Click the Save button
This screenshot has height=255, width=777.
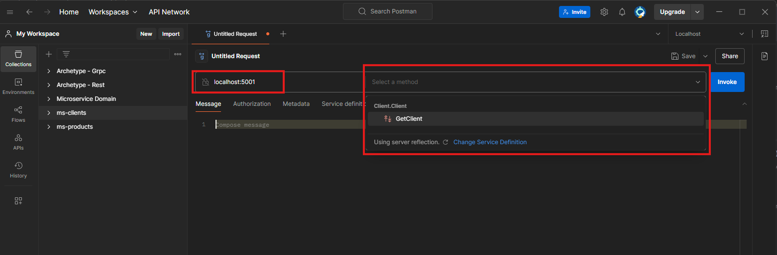683,56
